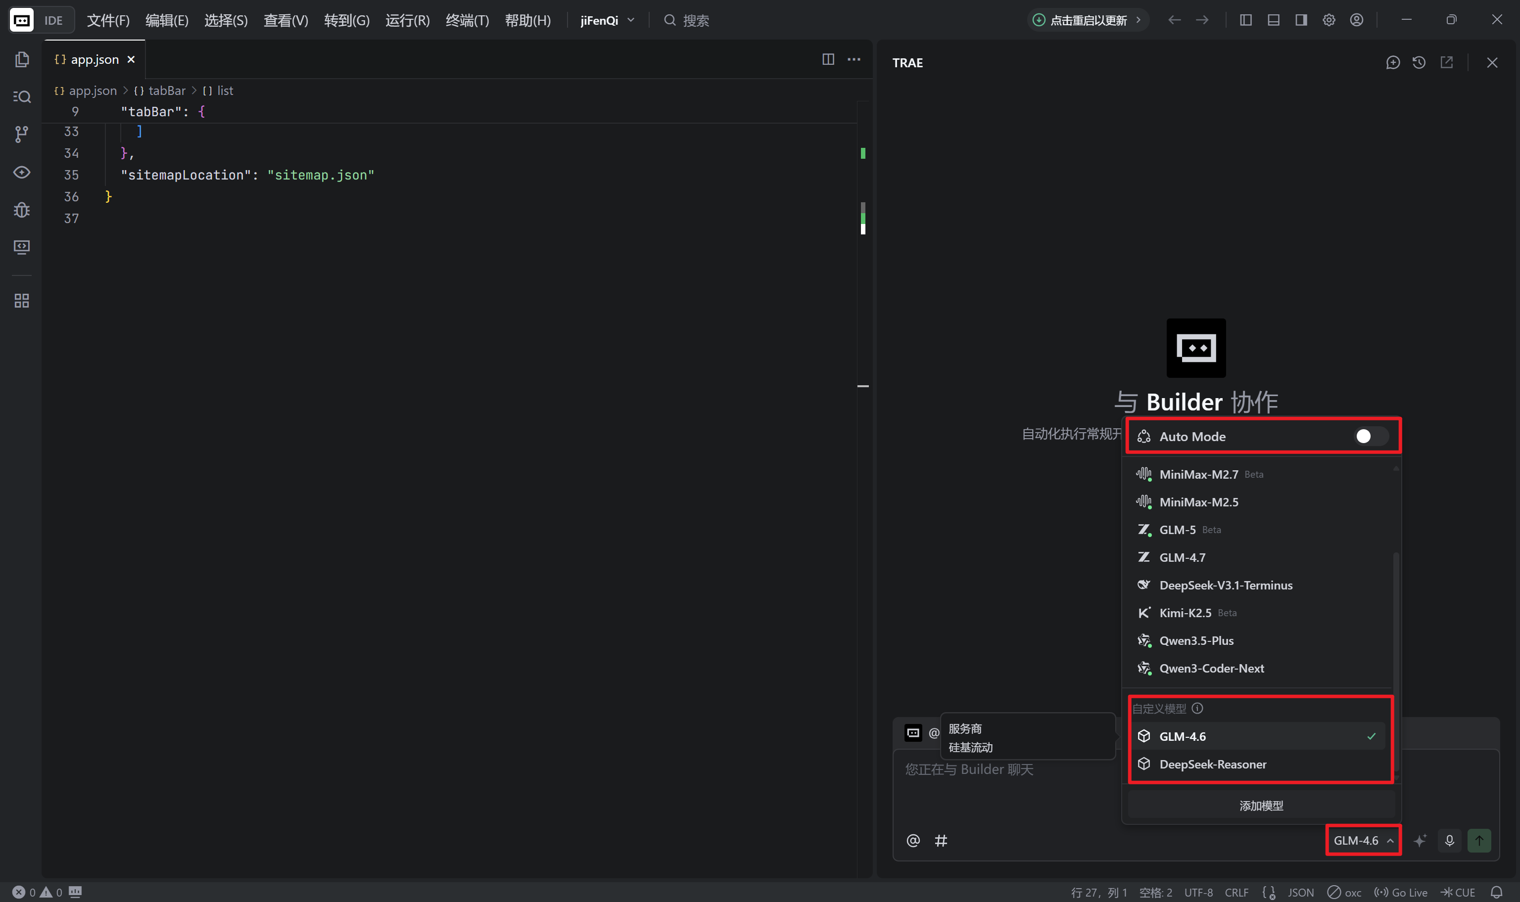This screenshot has height=902, width=1520.
Task: Click the info icon beside 自定义模型
Action: click(x=1198, y=708)
